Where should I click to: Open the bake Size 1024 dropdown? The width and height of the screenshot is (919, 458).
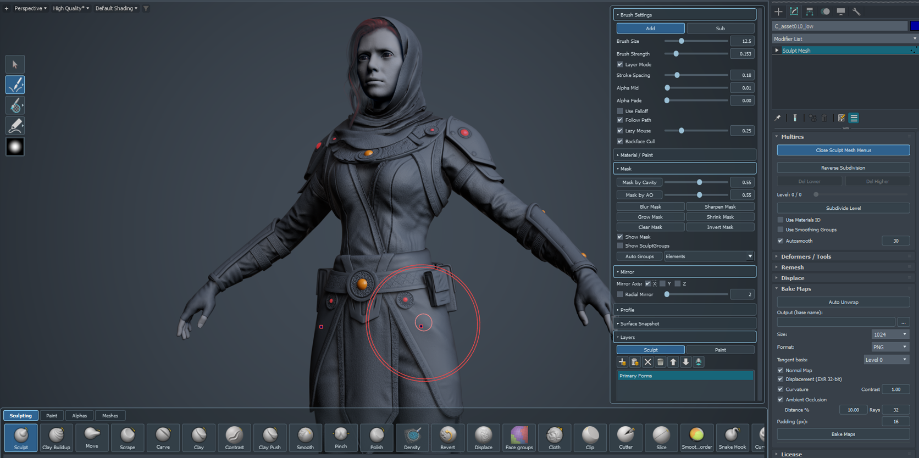[x=890, y=334]
